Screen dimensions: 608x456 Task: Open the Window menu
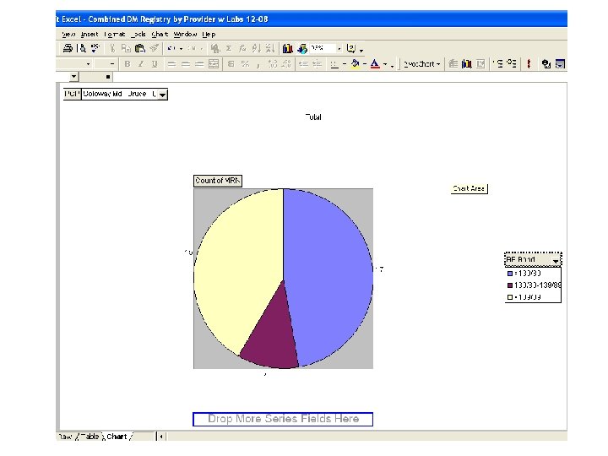pos(185,35)
